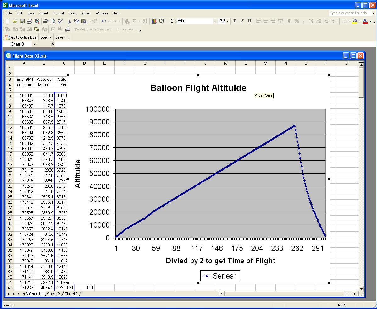Open Print Preview
Viewport: 377px width, 309px height.
click(53, 21)
